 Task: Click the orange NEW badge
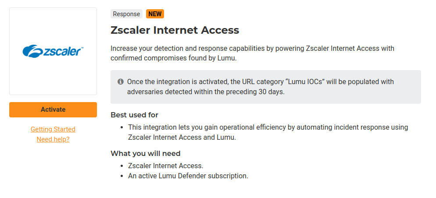coord(155,14)
